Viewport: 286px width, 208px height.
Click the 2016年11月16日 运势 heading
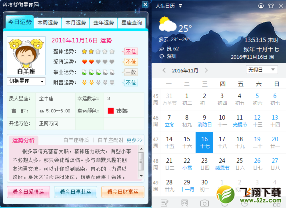tap(82, 40)
